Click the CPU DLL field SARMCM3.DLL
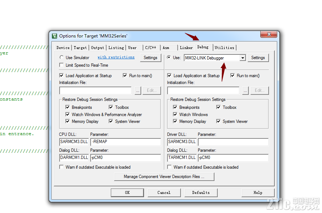This screenshot has height=213, width=322. (74, 142)
